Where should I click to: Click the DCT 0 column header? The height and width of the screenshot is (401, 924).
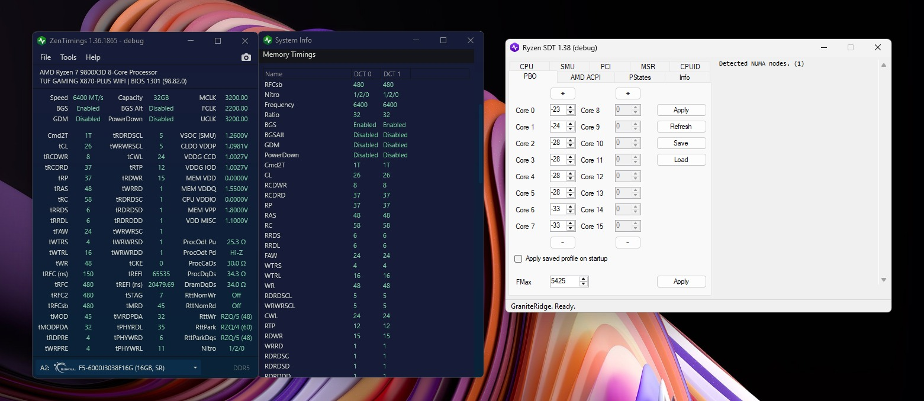366,74
